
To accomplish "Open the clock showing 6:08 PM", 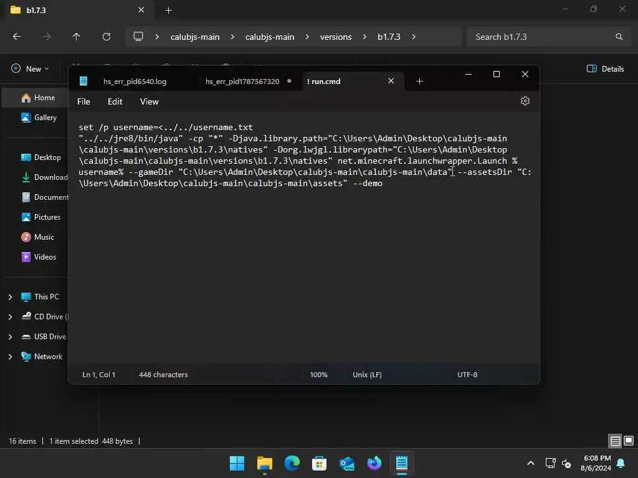I will click(x=596, y=463).
